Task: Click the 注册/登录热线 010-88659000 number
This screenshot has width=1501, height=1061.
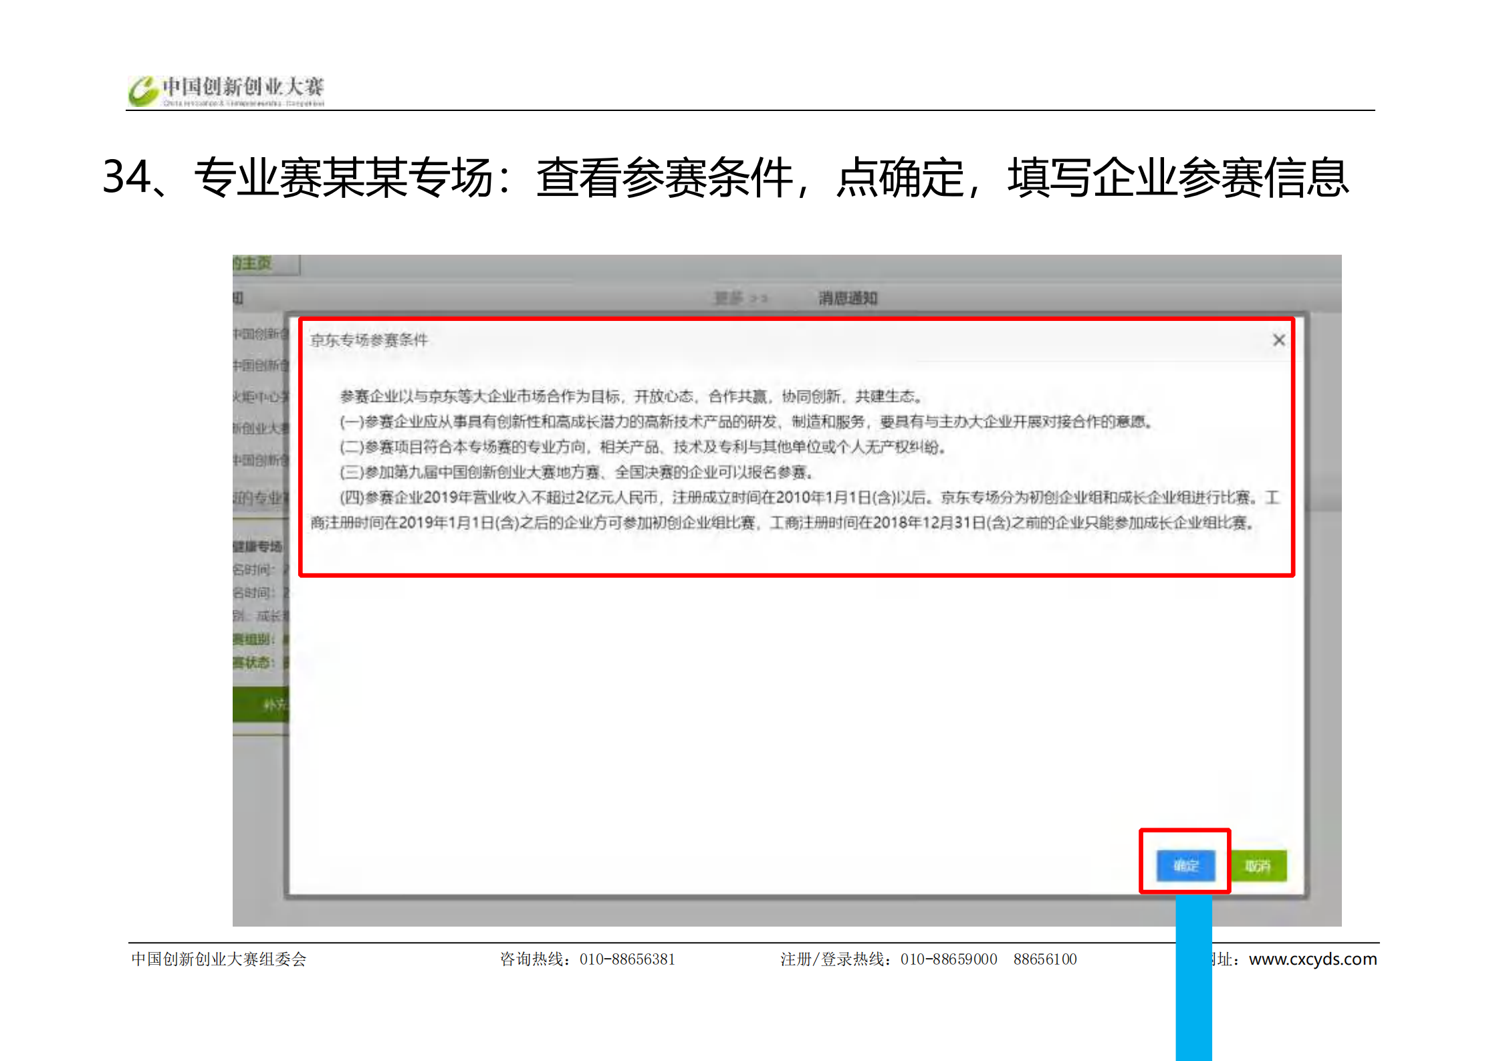Action: pos(948,959)
